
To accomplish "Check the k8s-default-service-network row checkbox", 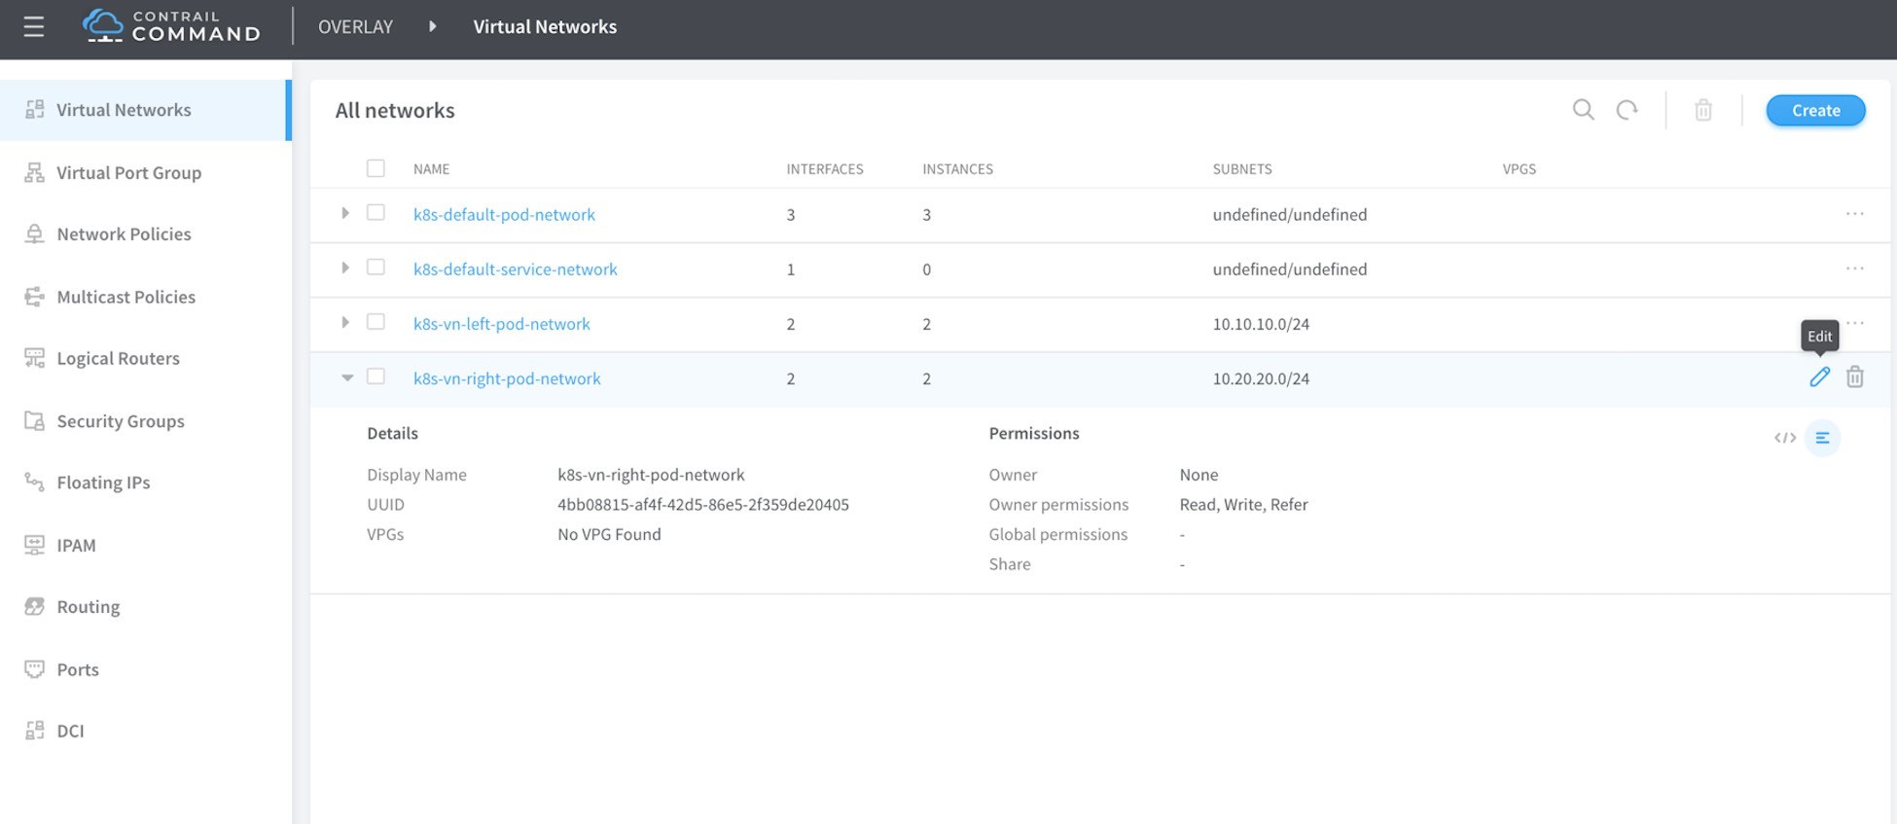I will click(376, 267).
